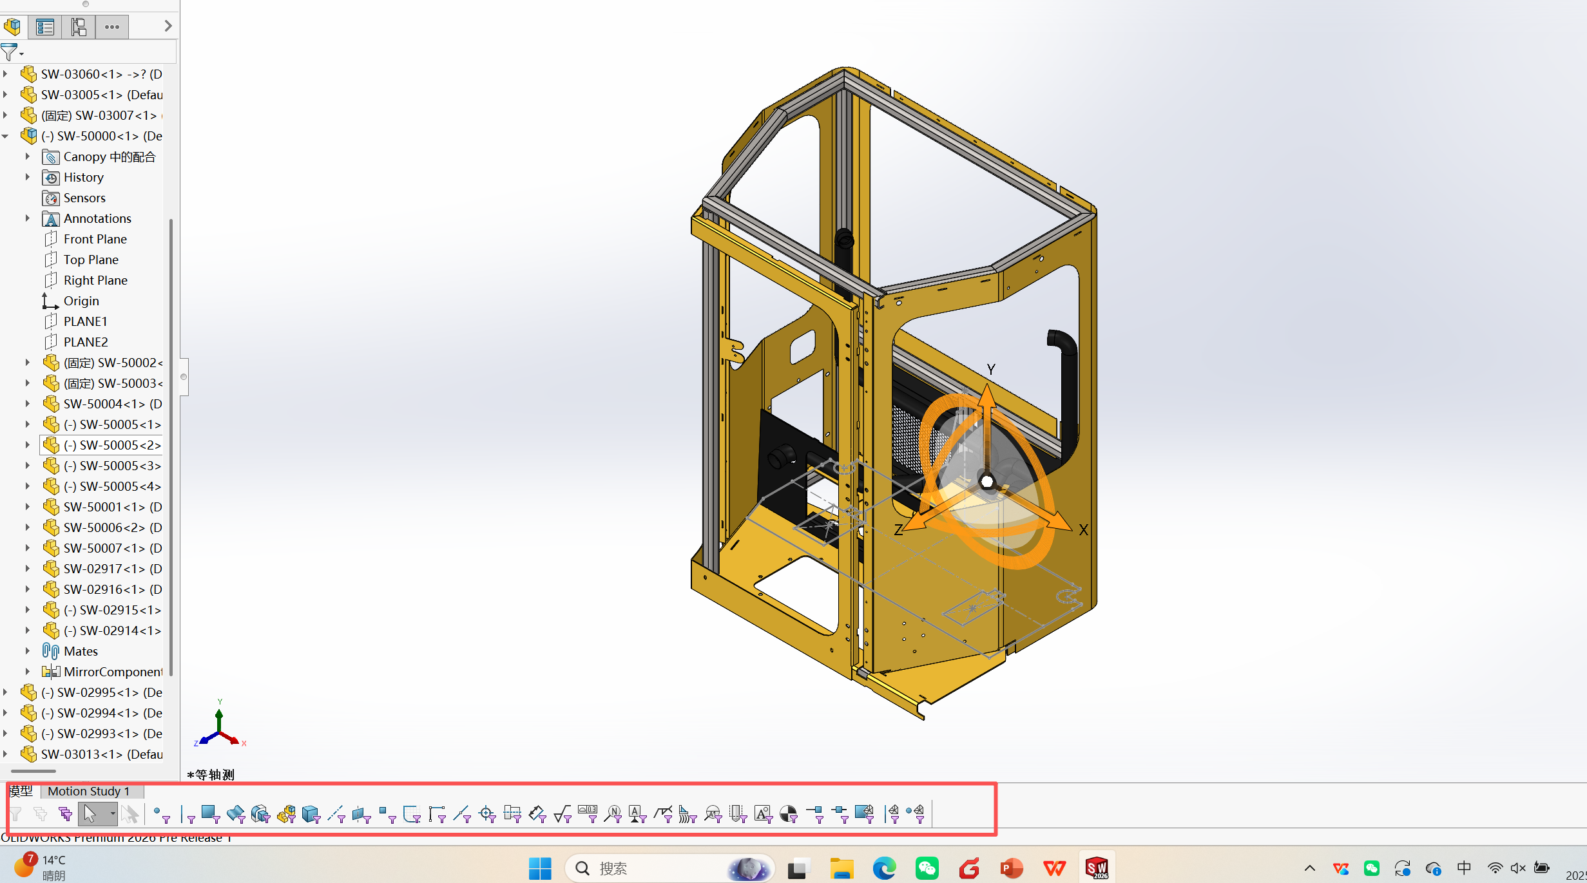Expand the Mates folder in tree
The image size is (1587, 883).
click(28, 651)
